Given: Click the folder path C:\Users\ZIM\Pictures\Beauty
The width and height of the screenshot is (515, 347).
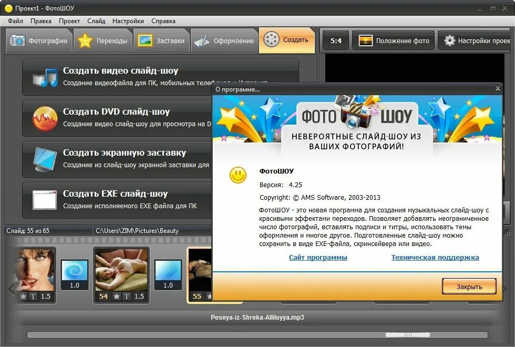Looking at the screenshot, I should [x=137, y=231].
